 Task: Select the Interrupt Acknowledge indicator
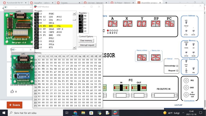point(177,65)
